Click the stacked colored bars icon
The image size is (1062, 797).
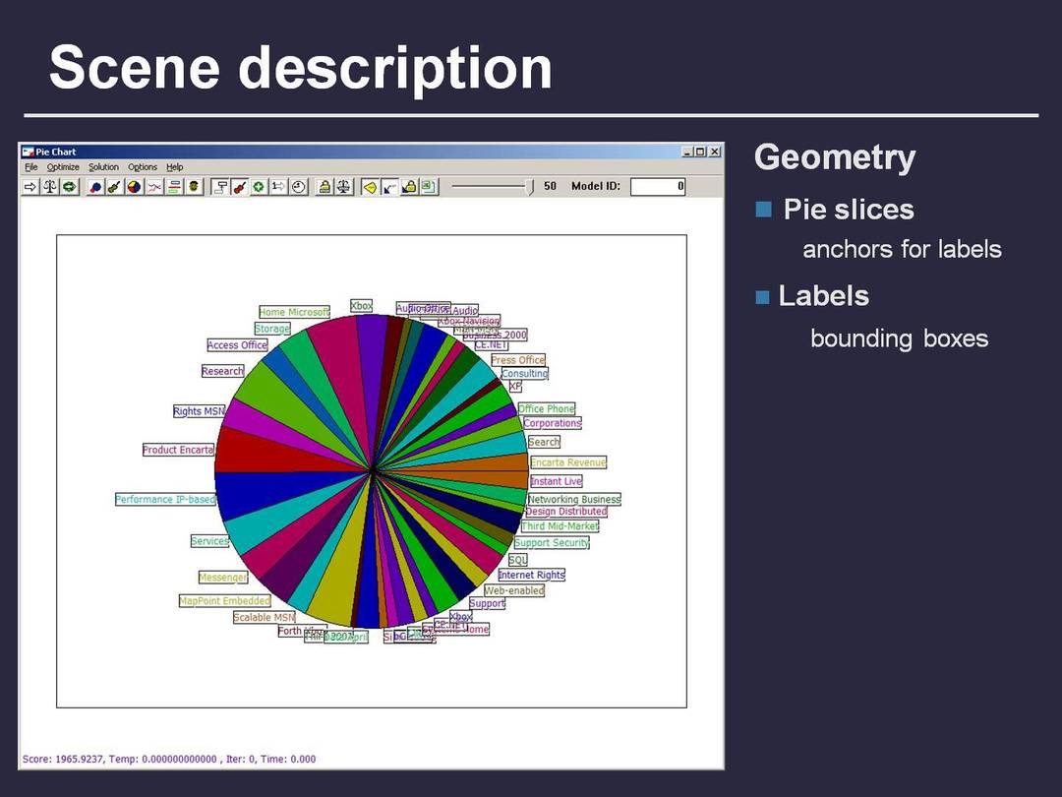point(174,186)
